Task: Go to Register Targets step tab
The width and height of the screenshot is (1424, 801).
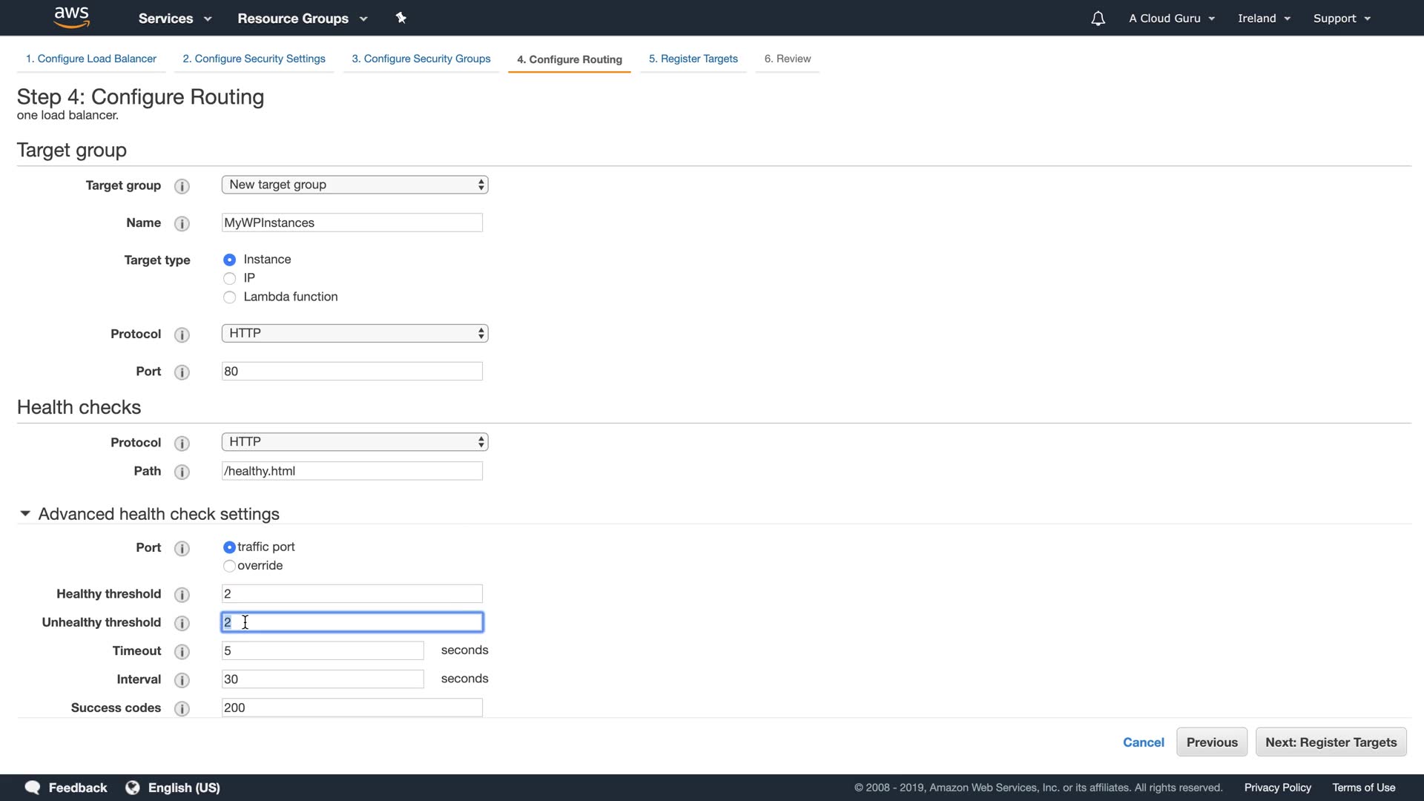Action: click(x=693, y=59)
